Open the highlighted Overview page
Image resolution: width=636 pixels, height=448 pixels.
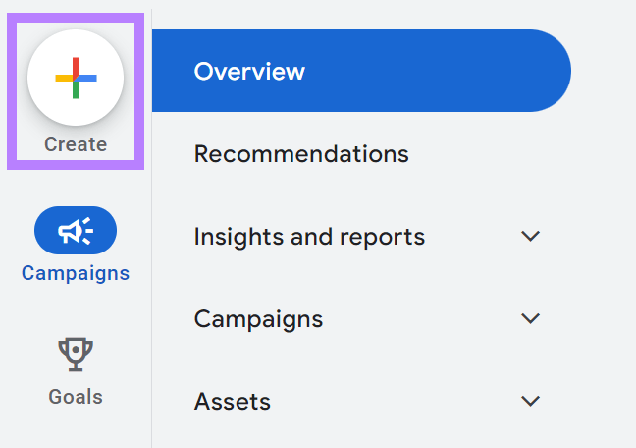(x=249, y=71)
